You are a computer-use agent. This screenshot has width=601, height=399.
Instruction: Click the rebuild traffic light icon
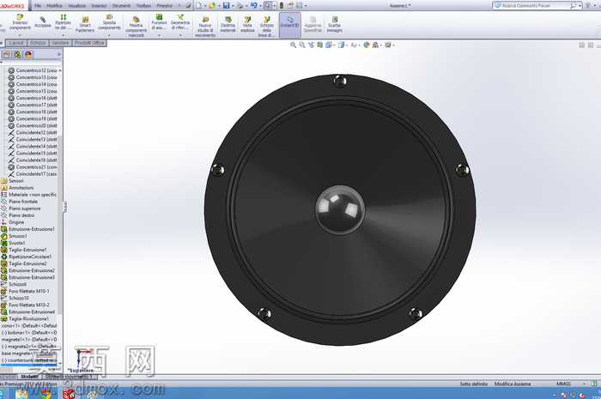(x=282, y=6)
